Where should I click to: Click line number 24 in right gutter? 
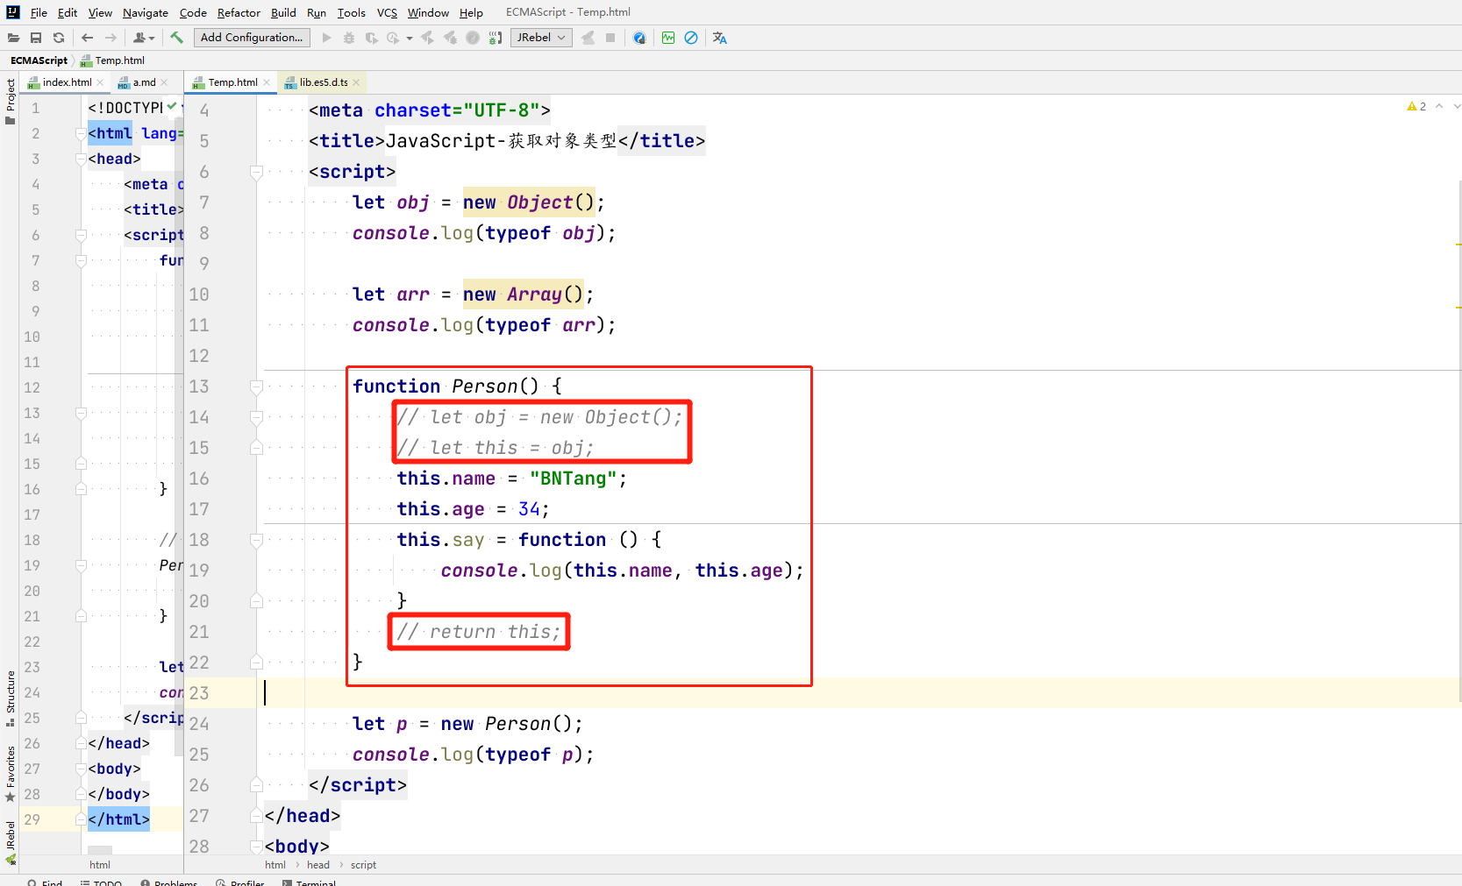click(199, 724)
